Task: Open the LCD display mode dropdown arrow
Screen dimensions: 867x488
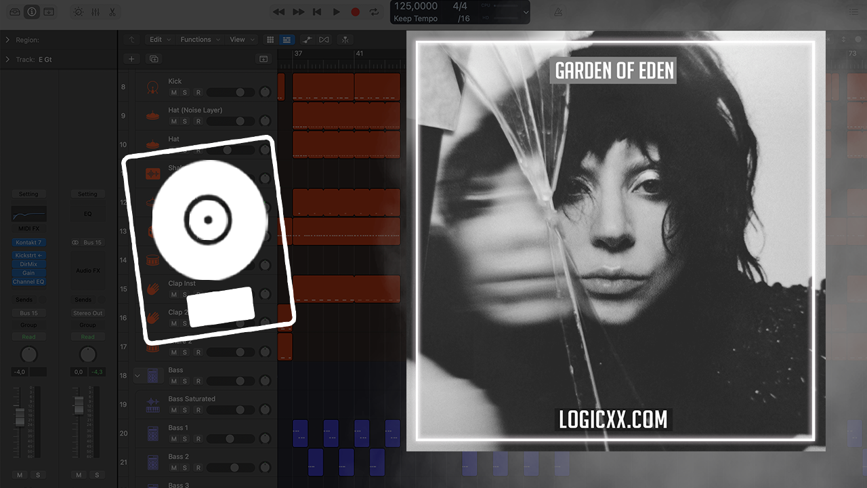Action: pyautogui.click(x=525, y=12)
